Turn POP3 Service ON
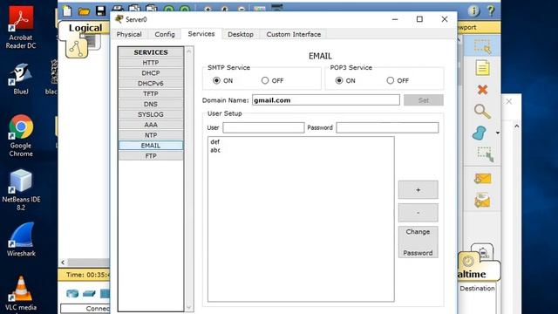This screenshot has height=314, width=558. coord(339,80)
